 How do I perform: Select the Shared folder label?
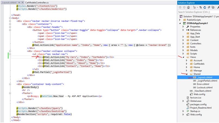pyautogui.click(x=197, y=74)
